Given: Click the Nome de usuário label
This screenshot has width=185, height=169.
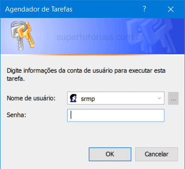Looking at the screenshot, I should pyautogui.click(x=31, y=98).
